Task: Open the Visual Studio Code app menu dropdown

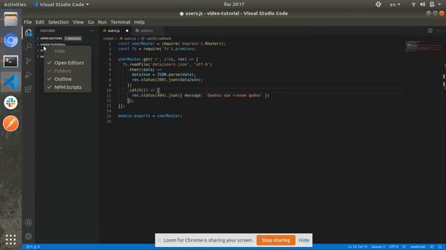Action: tap(61, 4)
